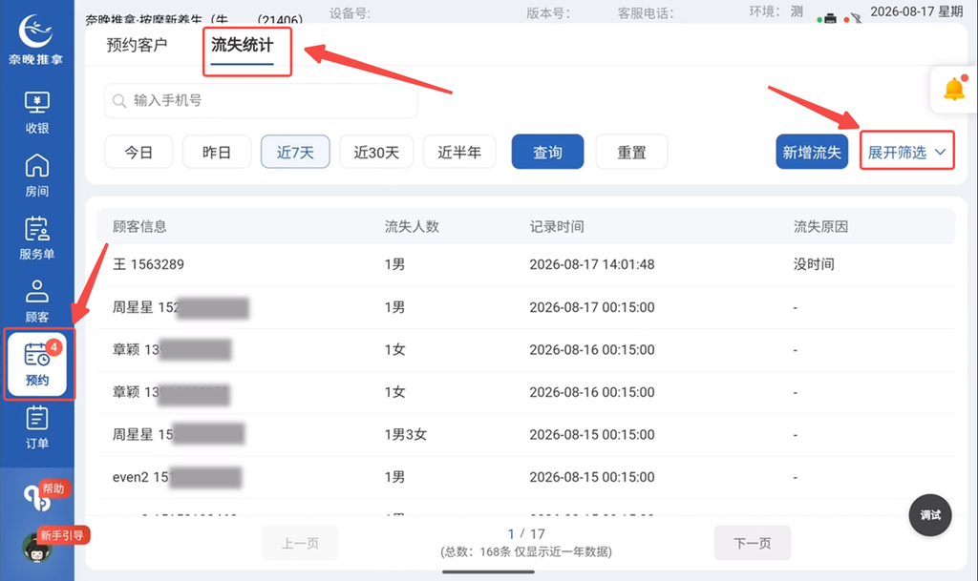This screenshot has width=978, height=581.
Task: Click the 输入手机号 input field
Action: coord(261,101)
